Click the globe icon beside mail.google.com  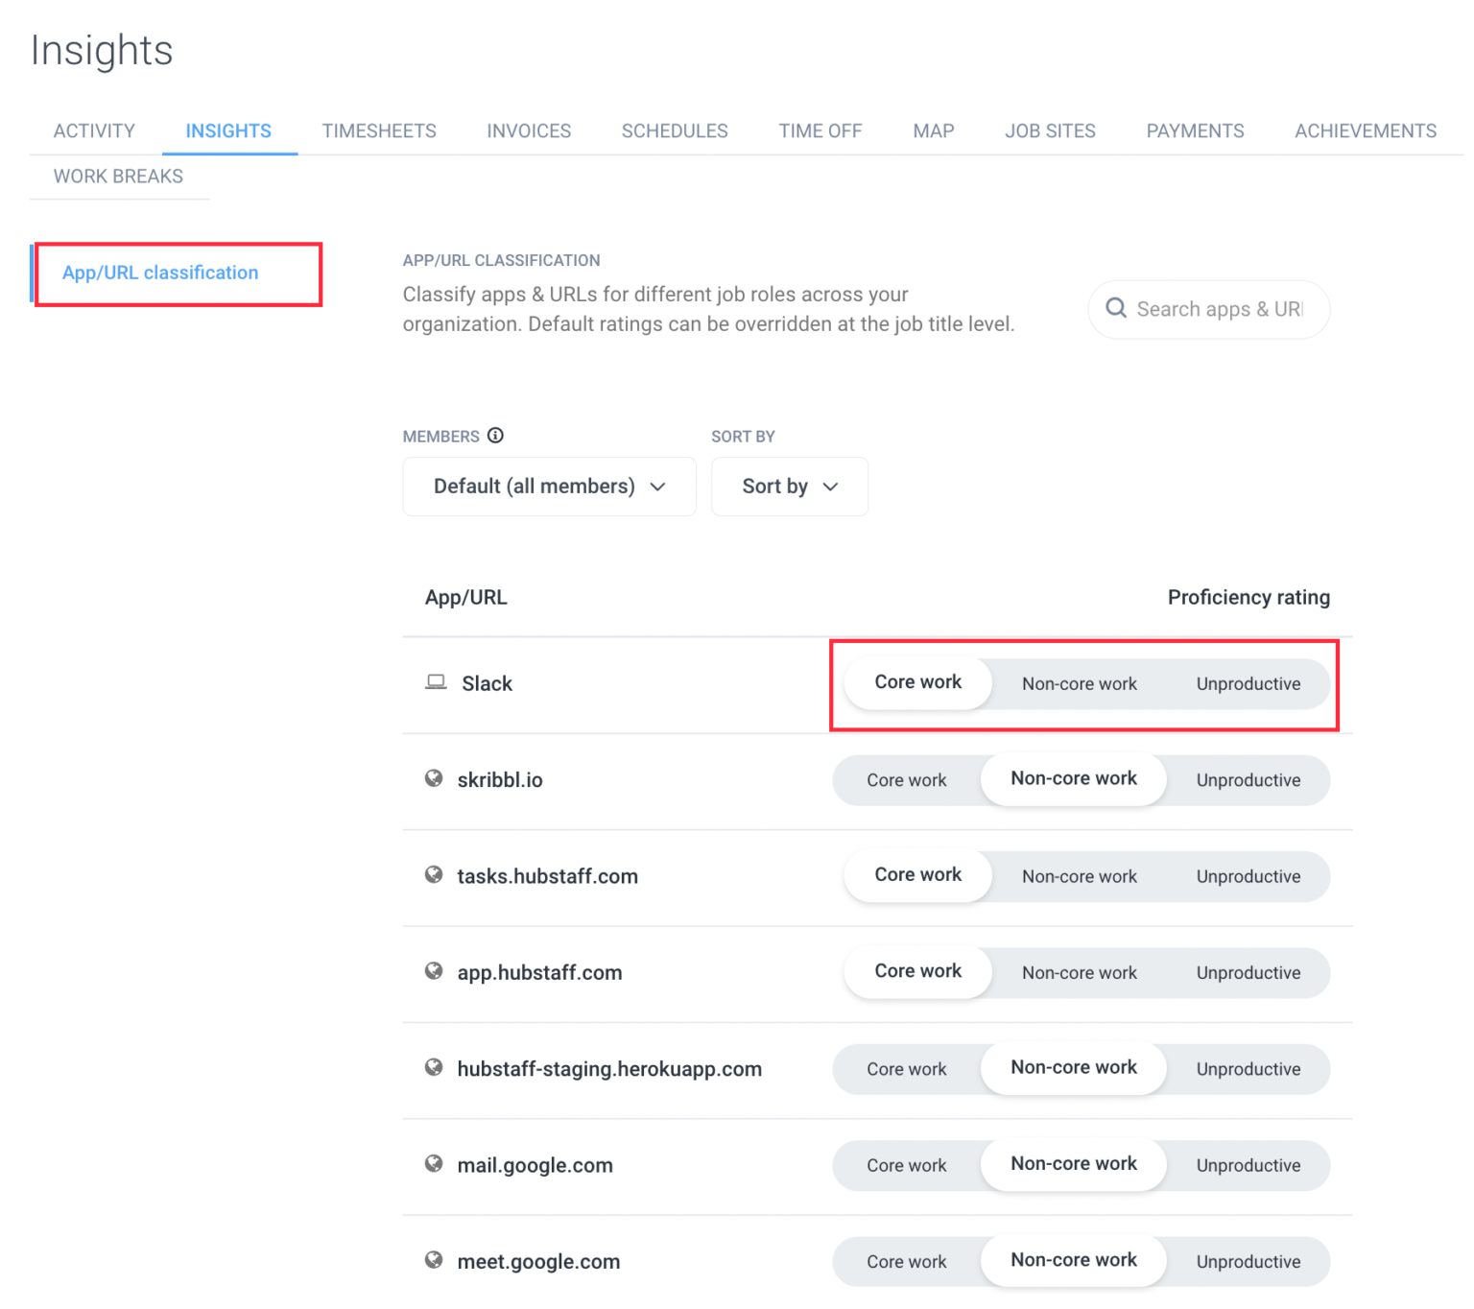[x=433, y=1164]
